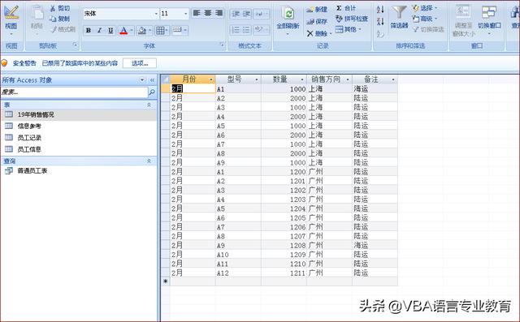Screen dimensions: 520x322
Task: Click the Totals sigma icon
Action: pos(339,8)
